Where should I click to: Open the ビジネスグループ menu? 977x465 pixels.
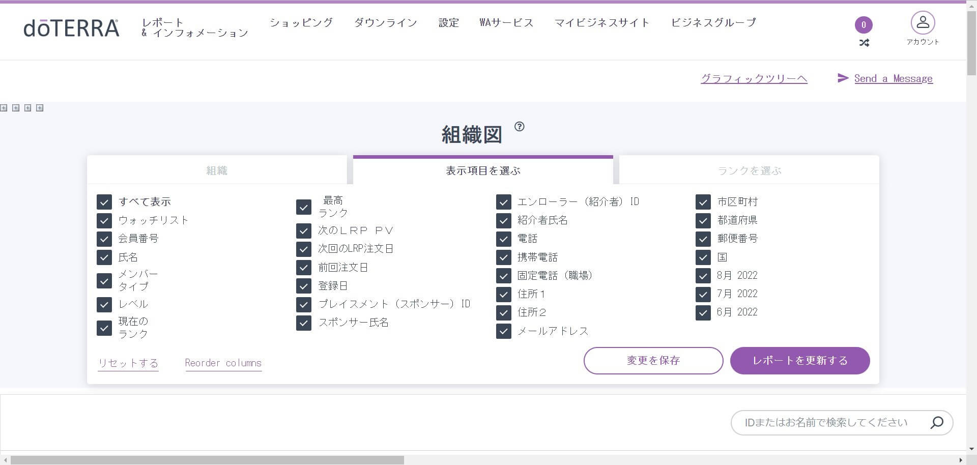[x=713, y=22]
